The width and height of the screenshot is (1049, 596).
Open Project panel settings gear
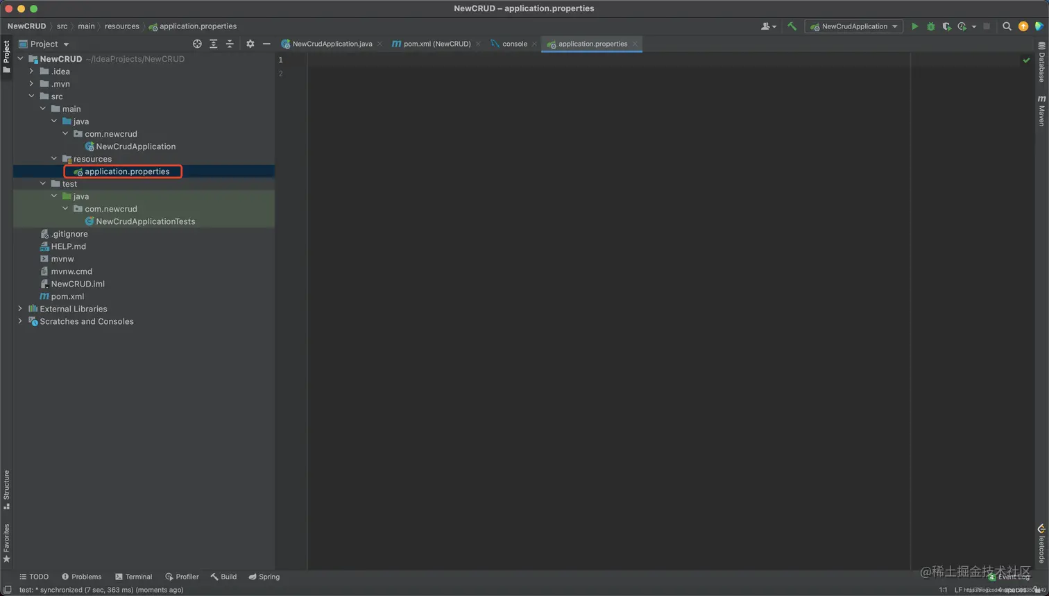click(250, 44)
